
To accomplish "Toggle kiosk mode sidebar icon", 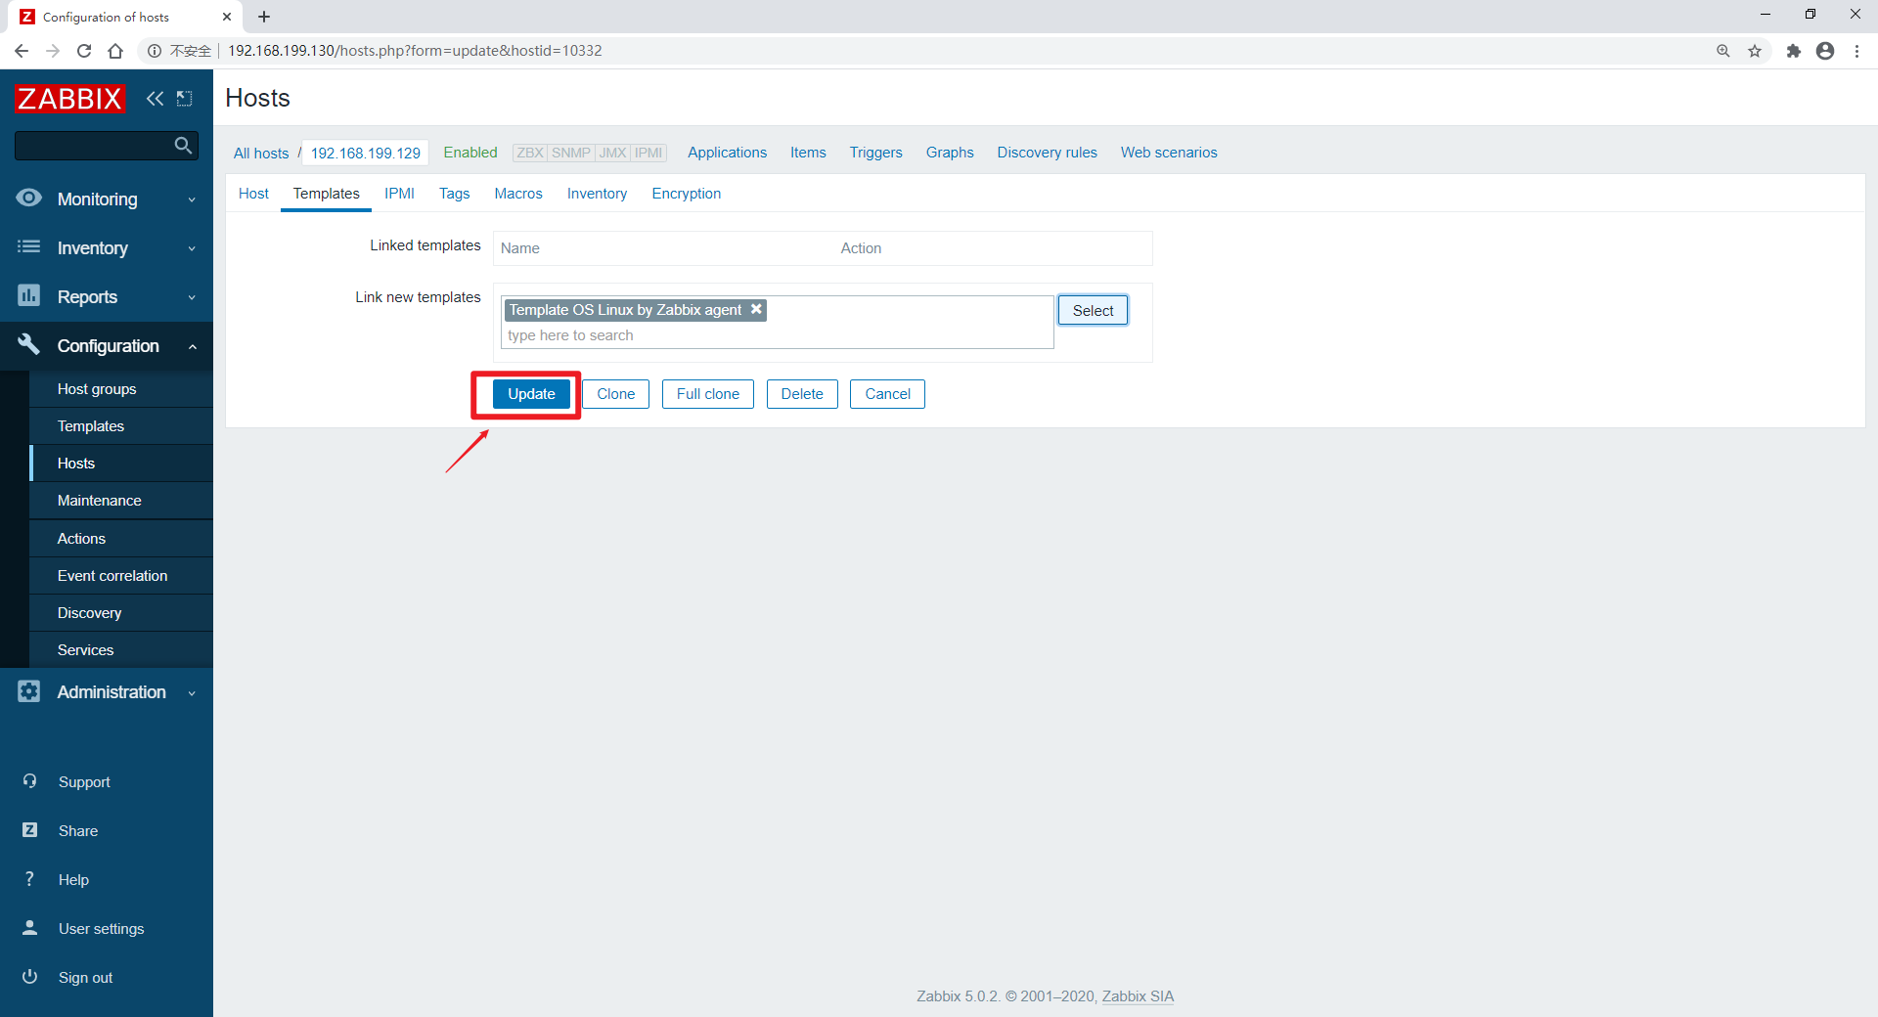I will [184, 98].
